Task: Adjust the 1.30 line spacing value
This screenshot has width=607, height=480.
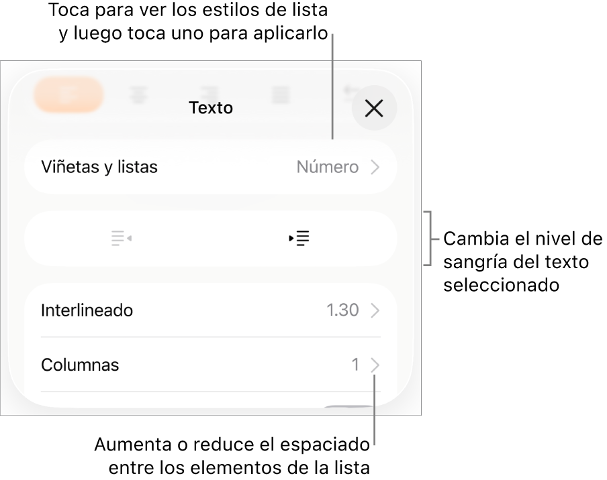Action: tap(343, 310)
